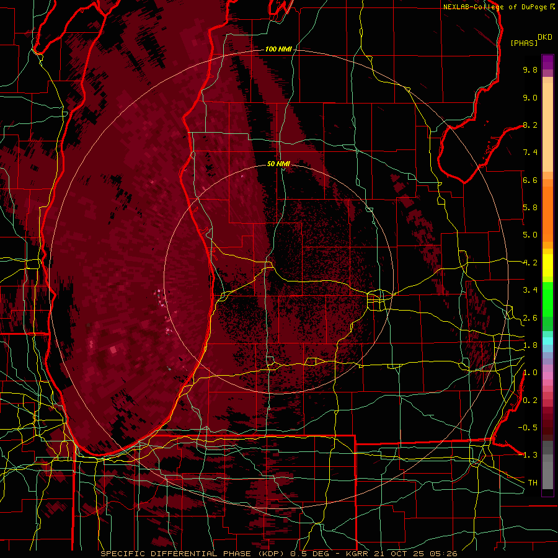Viewport: 558px width, 558px height.
Task: Click the [PHAS] units label
Action: [x=524, y=43]
